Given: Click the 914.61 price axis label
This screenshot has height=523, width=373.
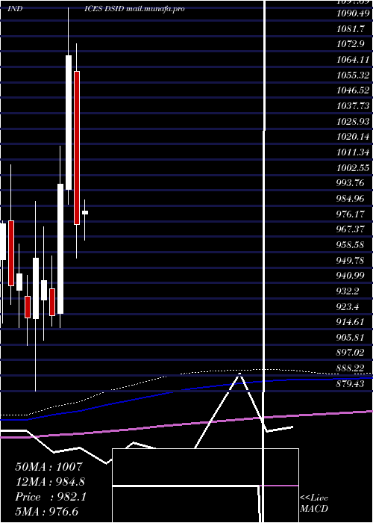Looking at the screenshot, I should (351, 322).
